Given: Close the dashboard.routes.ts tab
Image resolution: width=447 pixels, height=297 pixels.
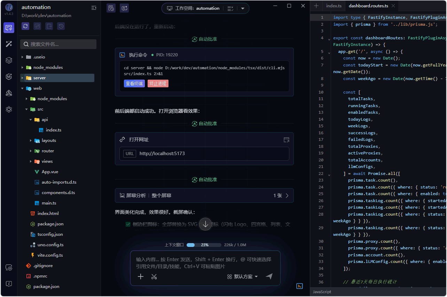Looking at the screenshot, I should pos(393,6).
